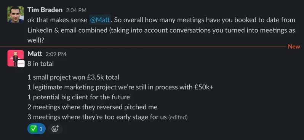Click the add reaction smiley icon

(x=55, y=129)
